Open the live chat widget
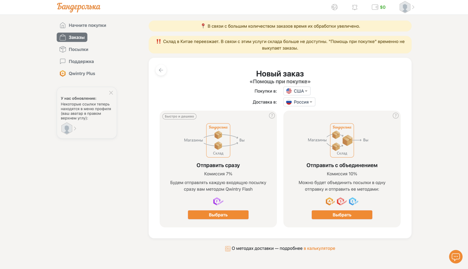 [x=456, y=256]
